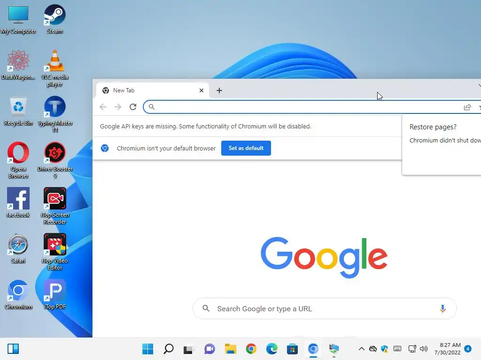Click the search magnifier in the address bar
Screen dimensions: 481x360
[x=152, y=107]
